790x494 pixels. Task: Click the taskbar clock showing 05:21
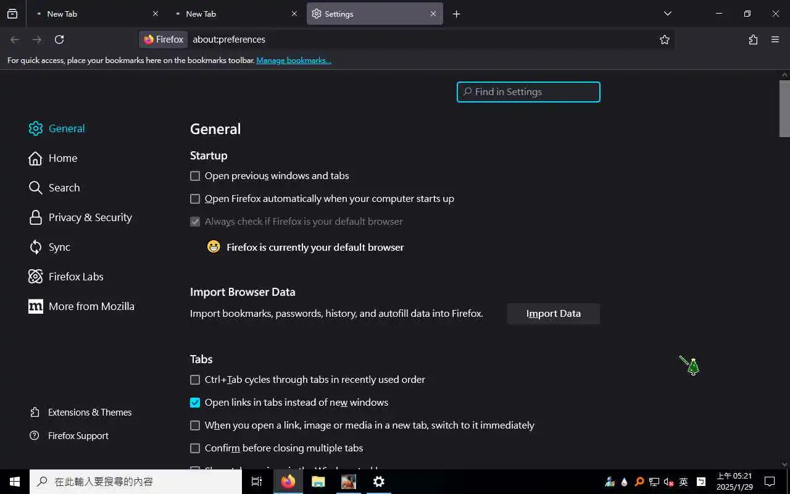[734, 482]
